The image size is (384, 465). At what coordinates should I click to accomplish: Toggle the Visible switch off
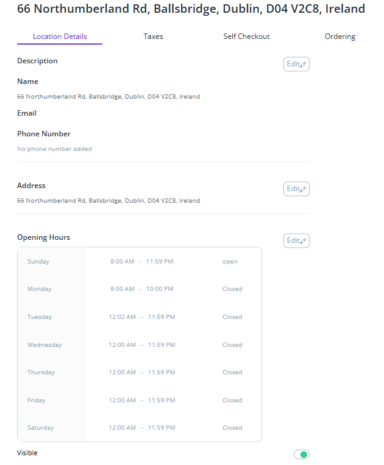tap(301, 454)
